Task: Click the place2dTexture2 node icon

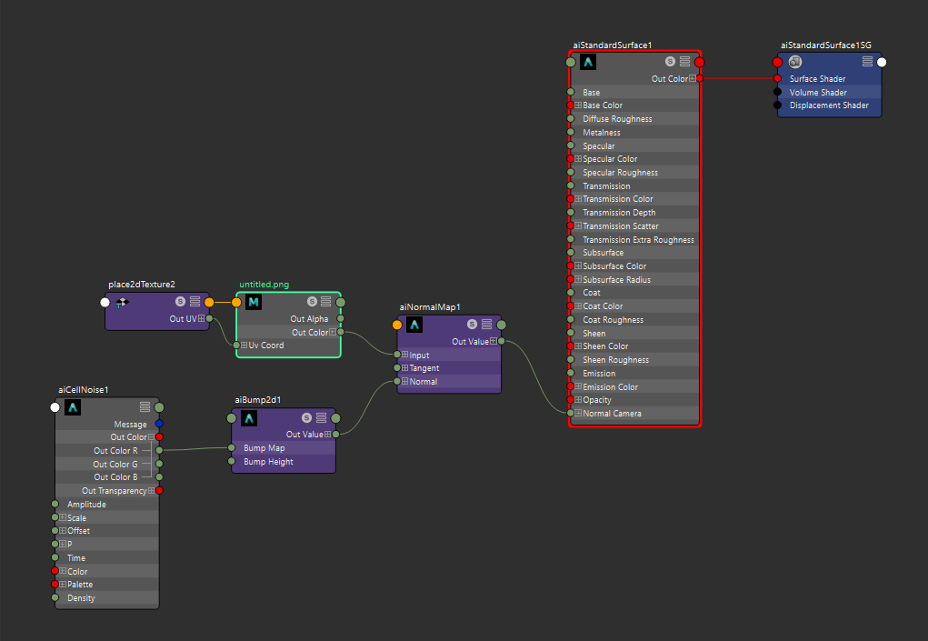Action: click(123, 302)
